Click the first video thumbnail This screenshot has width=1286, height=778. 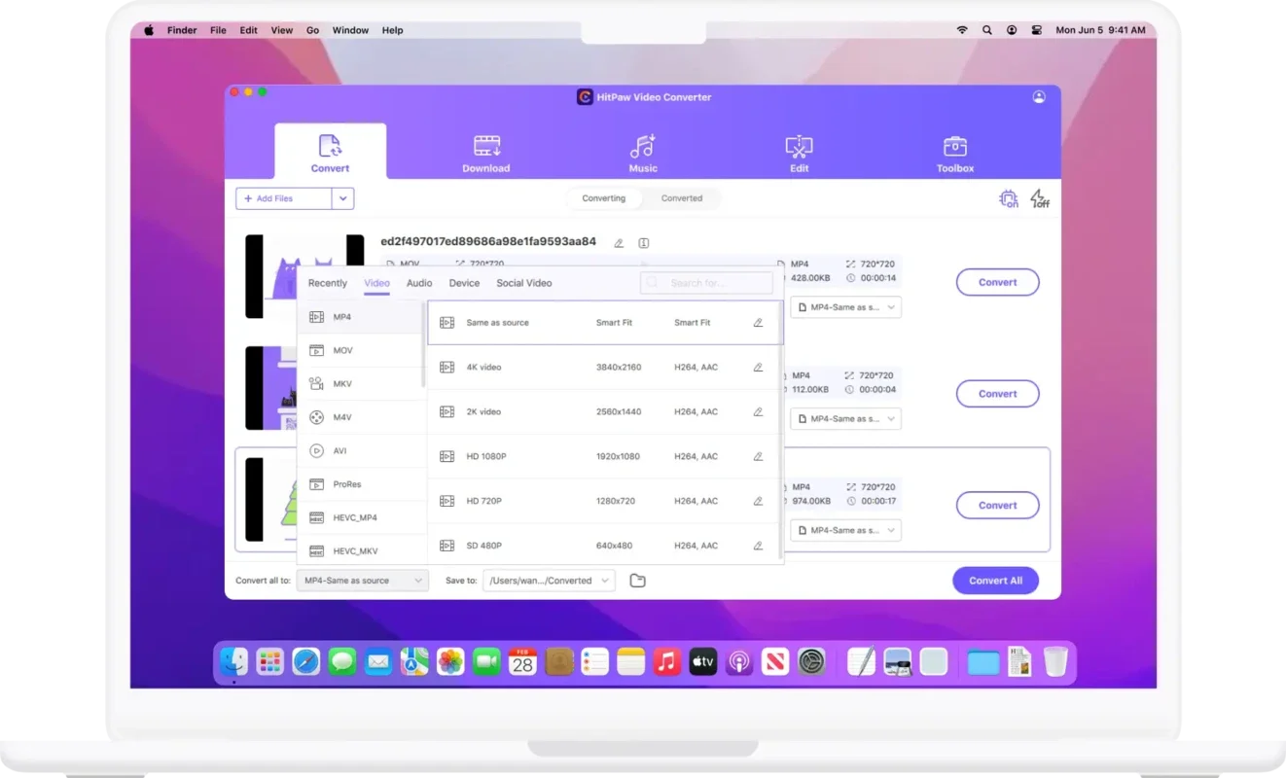point(304,276)
